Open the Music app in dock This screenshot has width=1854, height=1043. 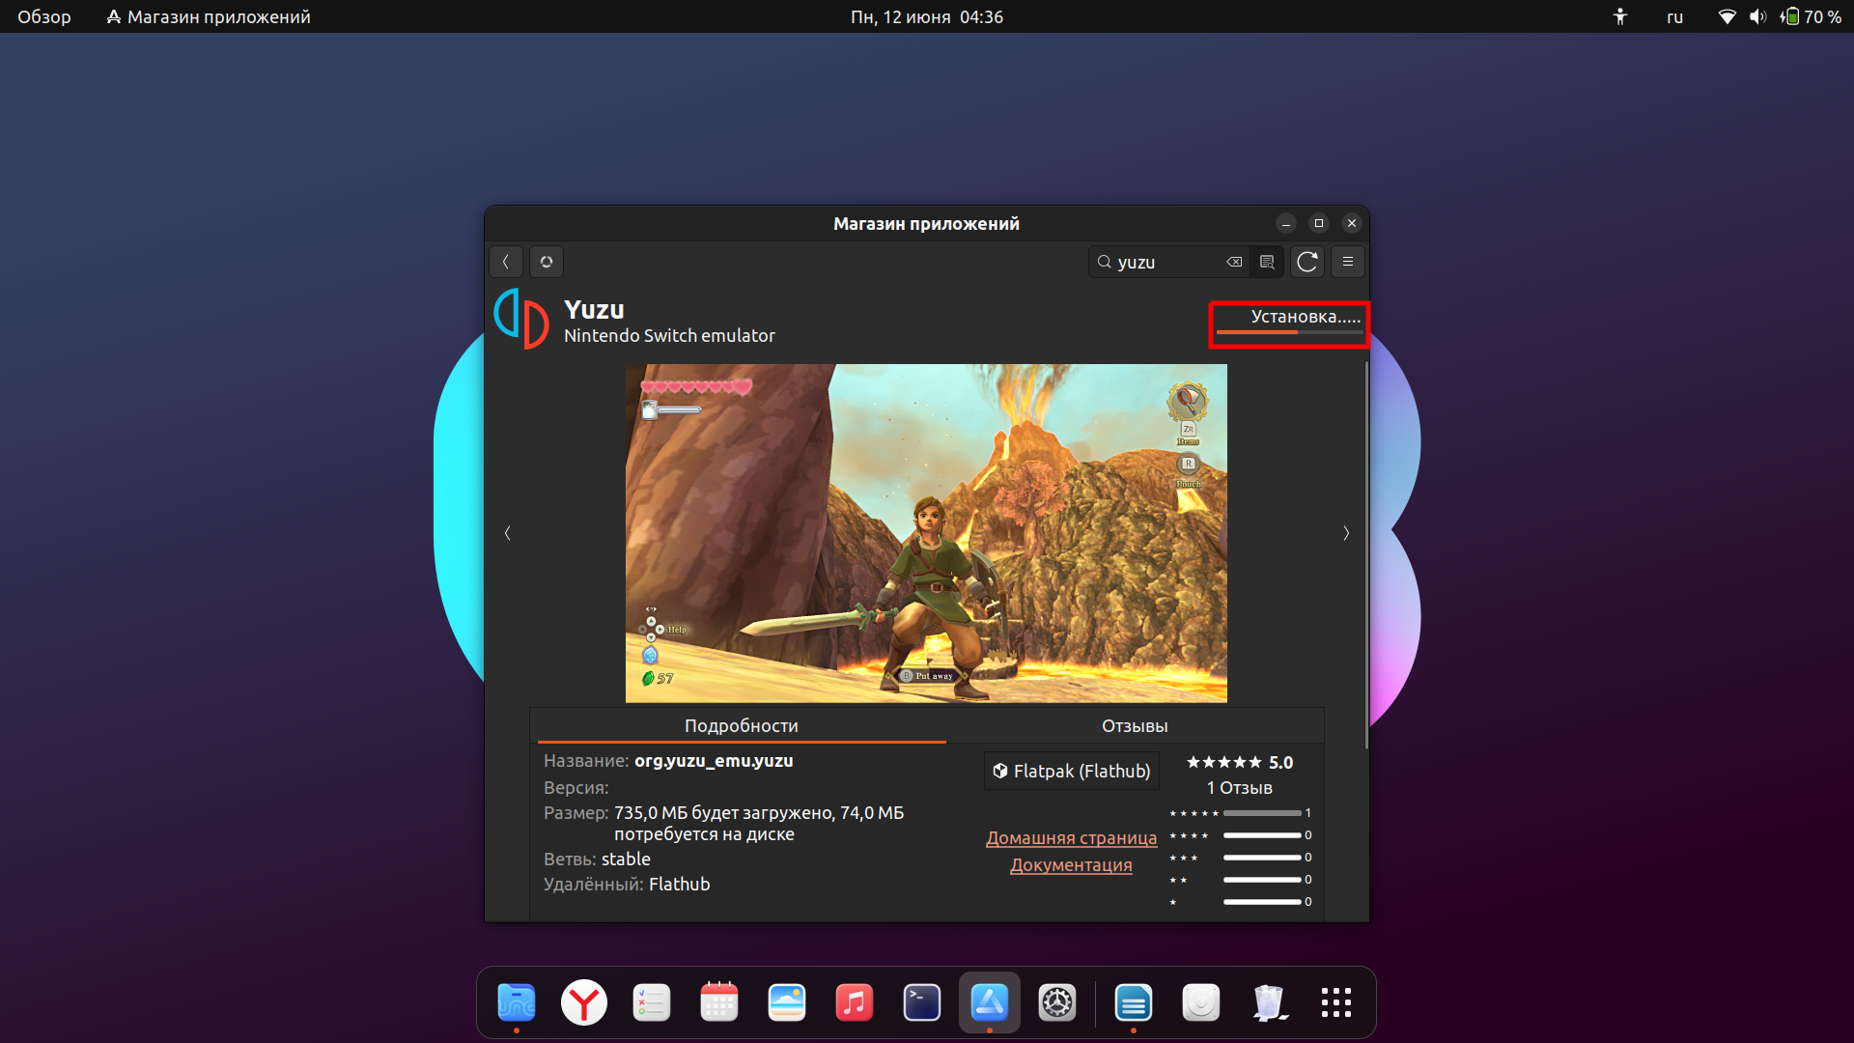pos(855,1002)
